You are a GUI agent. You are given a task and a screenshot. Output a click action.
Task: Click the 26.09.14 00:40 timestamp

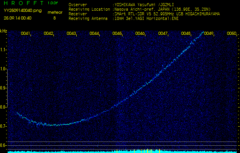pos(18,18)
